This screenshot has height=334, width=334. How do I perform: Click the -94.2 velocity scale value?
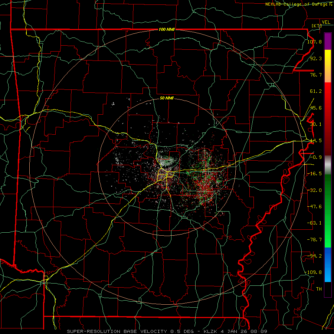(314, 256)
